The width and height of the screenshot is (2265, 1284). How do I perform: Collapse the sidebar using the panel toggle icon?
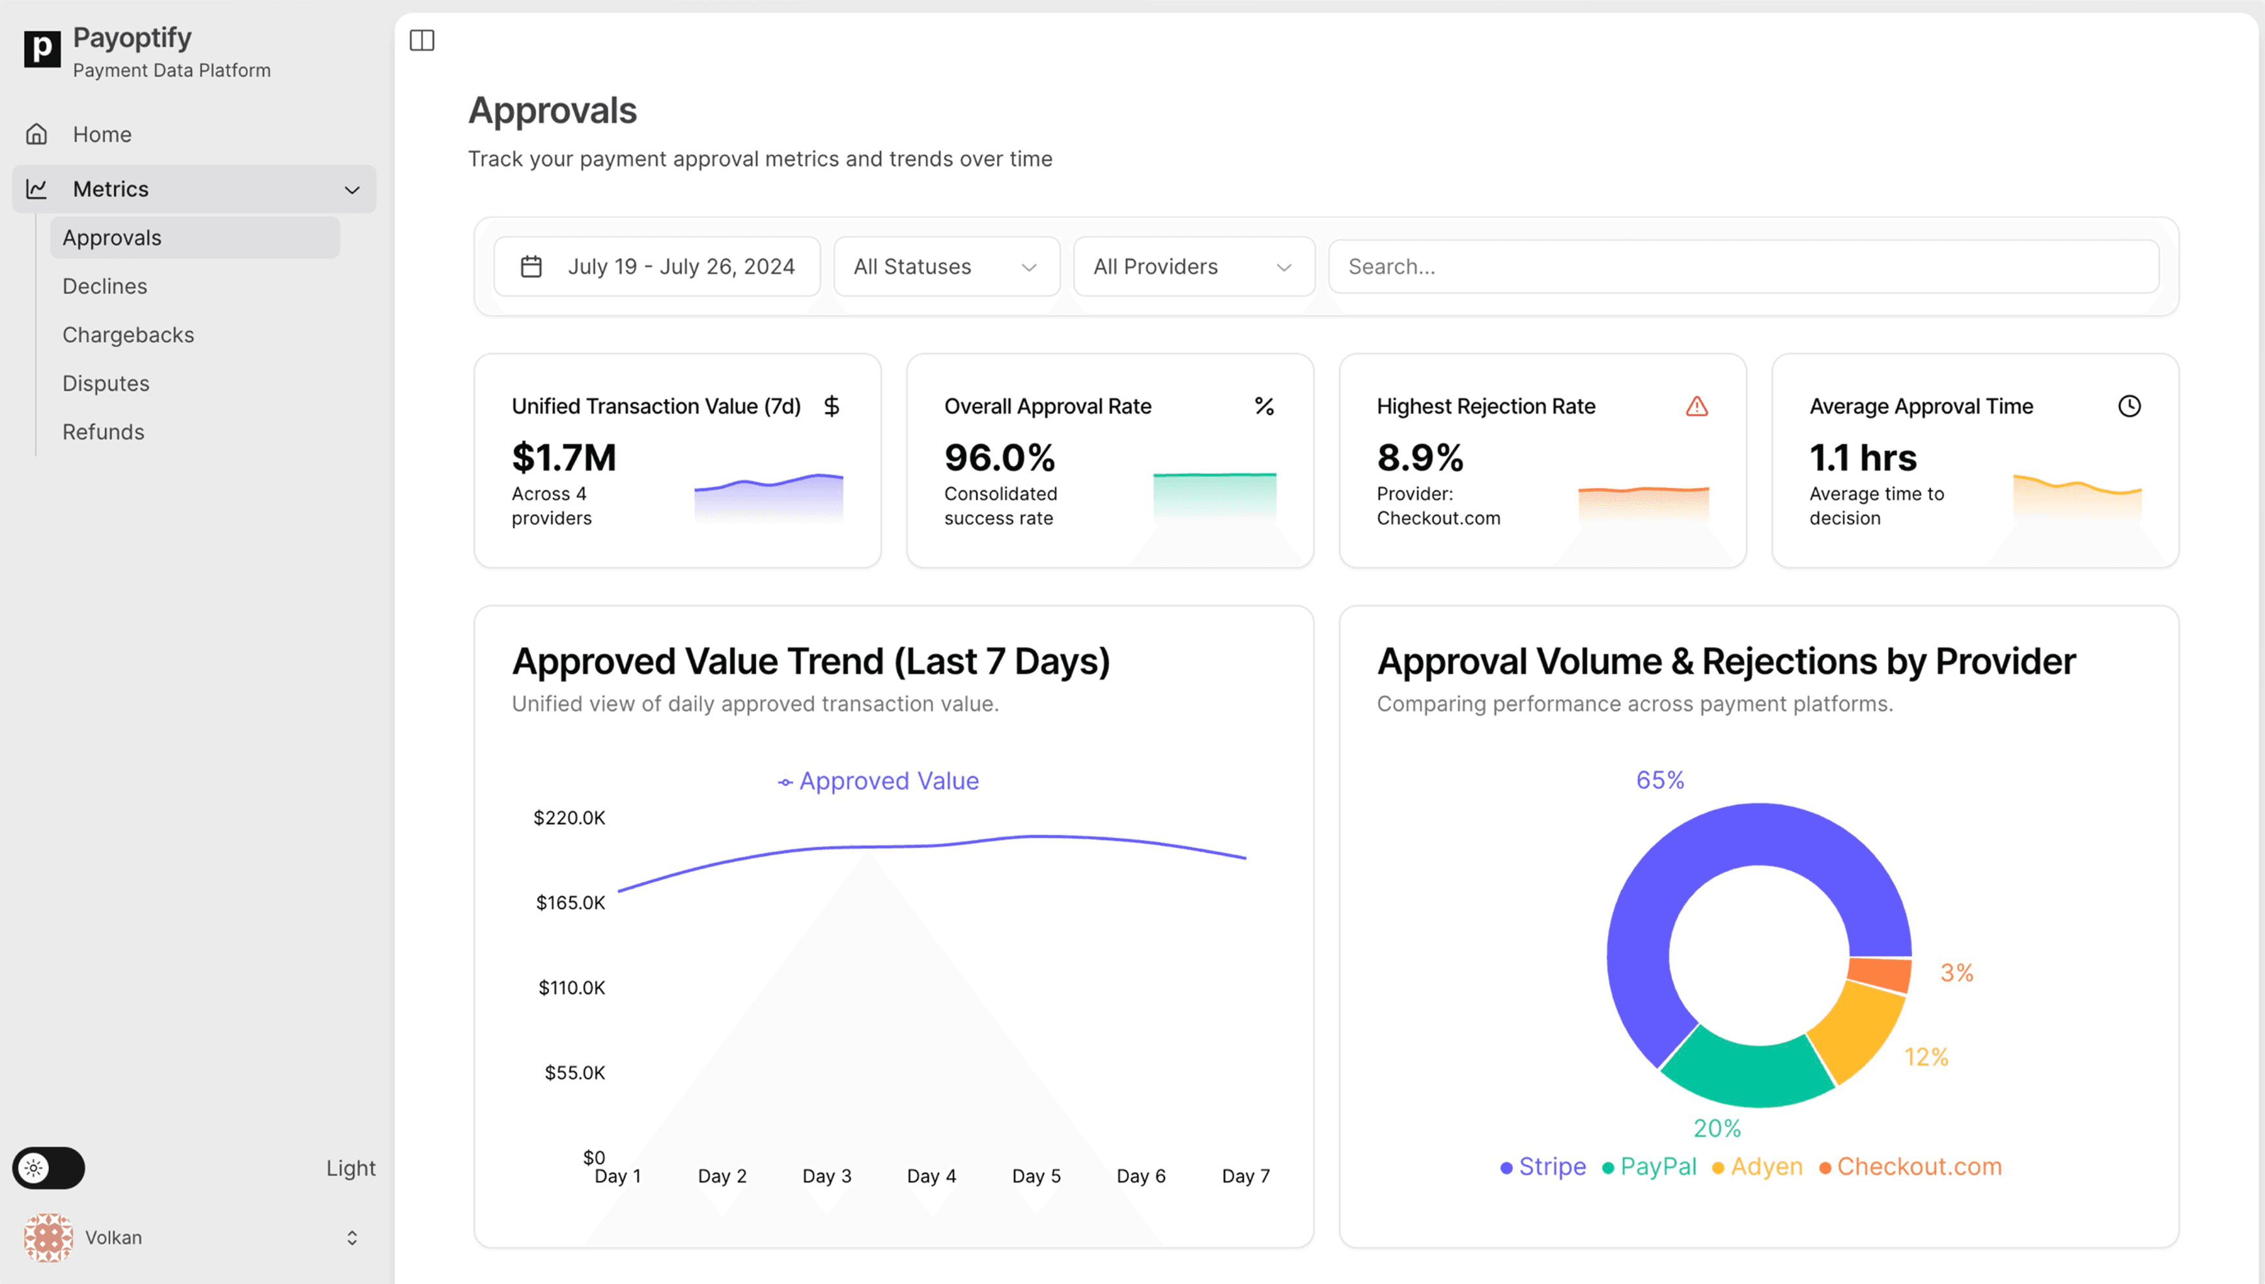423,40
